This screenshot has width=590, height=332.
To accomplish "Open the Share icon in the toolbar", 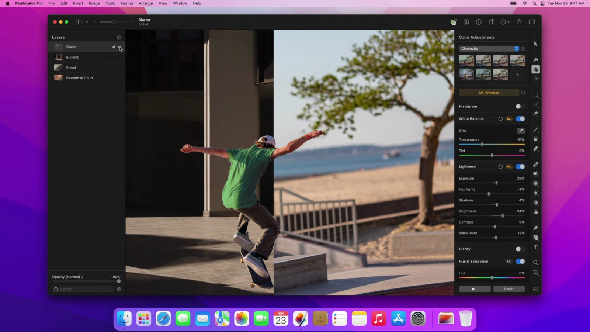I will tap(519, 22).
